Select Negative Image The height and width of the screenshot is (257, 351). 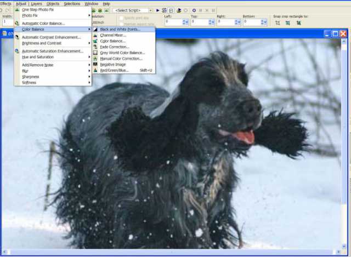[123, 65]
